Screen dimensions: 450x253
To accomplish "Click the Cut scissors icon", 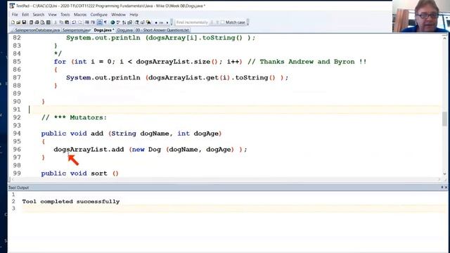I will [x=56, y=22].
